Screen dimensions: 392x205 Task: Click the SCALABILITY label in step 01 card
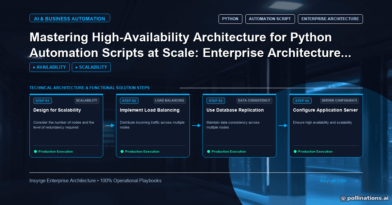point(87,101)
